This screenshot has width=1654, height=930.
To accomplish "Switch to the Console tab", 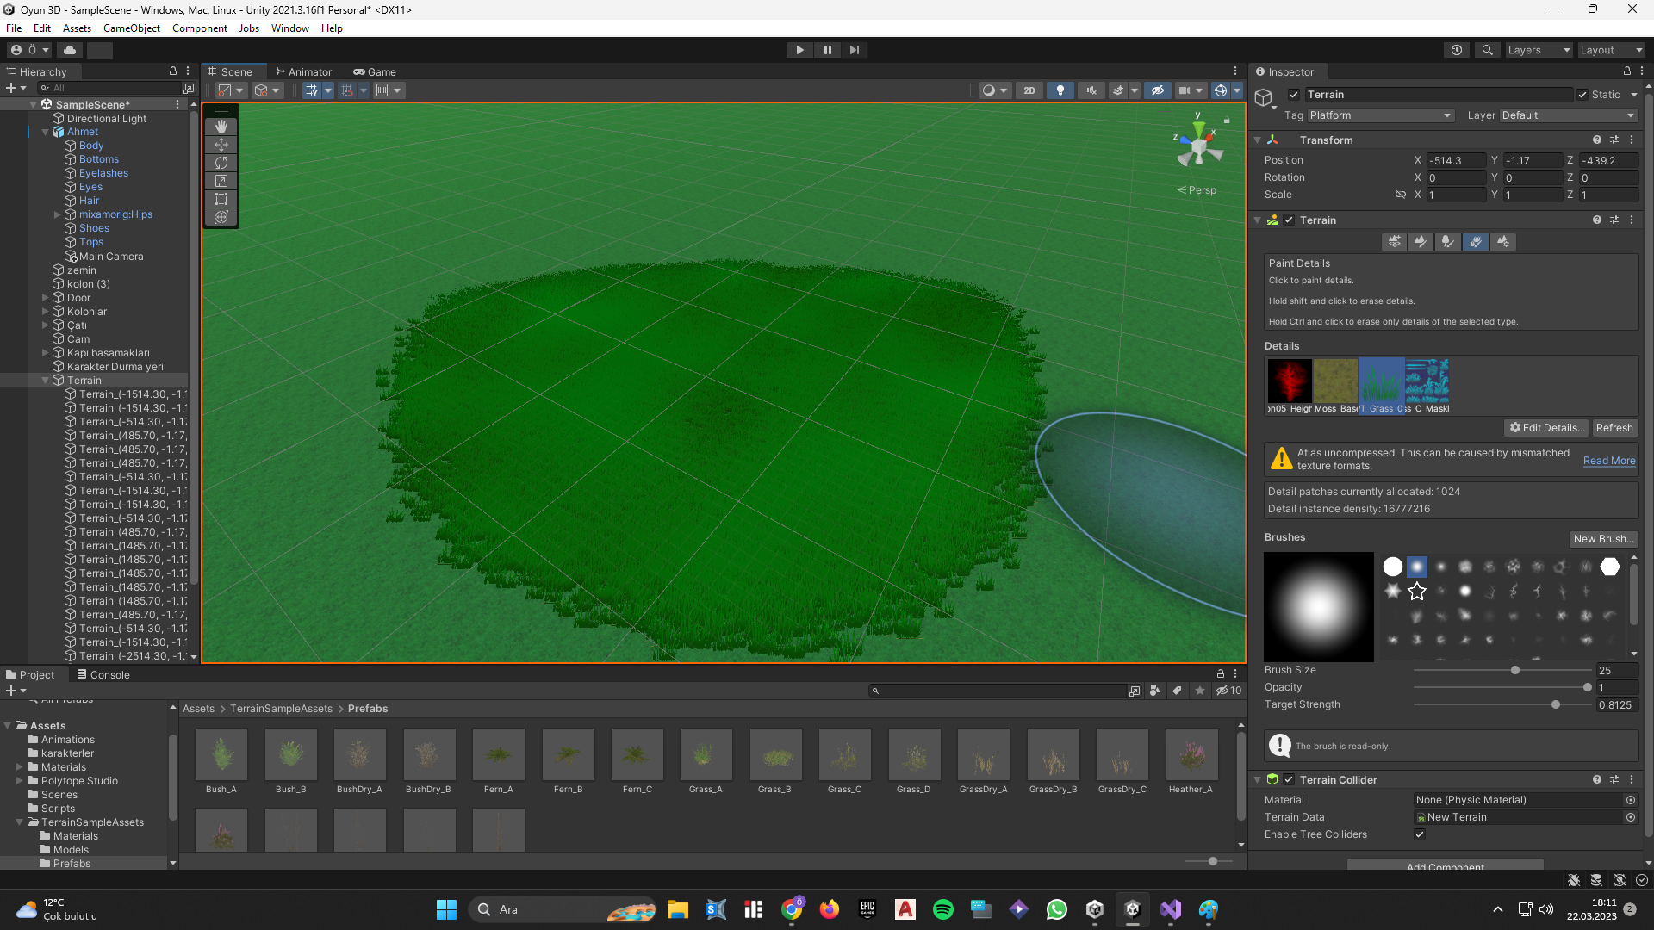I will (103, 674).
